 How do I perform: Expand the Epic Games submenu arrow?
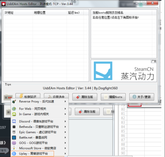[65, 132]
